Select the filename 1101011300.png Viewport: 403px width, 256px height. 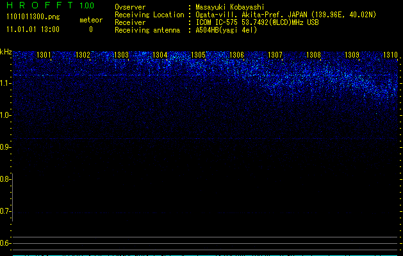tap(33, 17)
